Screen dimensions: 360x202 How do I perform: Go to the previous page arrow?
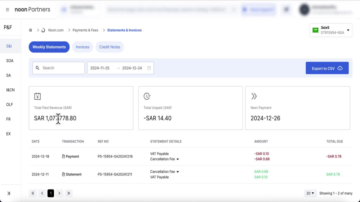[x=42, y=193]
